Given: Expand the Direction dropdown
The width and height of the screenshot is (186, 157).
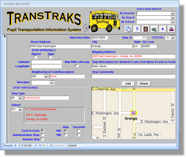Looking at the screenshot, I should [52, 83].
